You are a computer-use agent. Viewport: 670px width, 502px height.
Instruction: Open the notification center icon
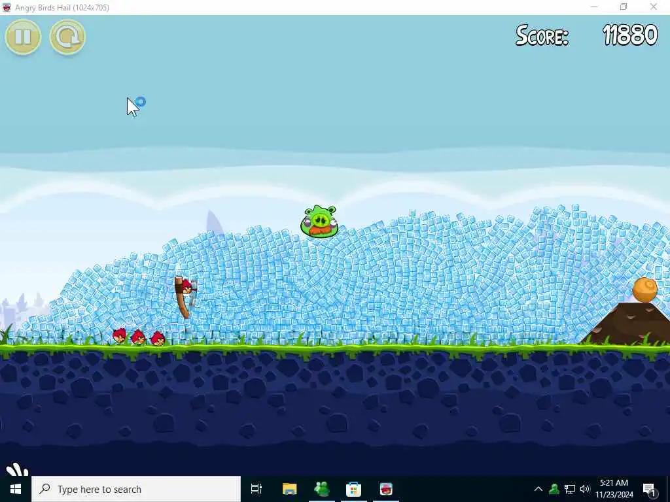649,489
